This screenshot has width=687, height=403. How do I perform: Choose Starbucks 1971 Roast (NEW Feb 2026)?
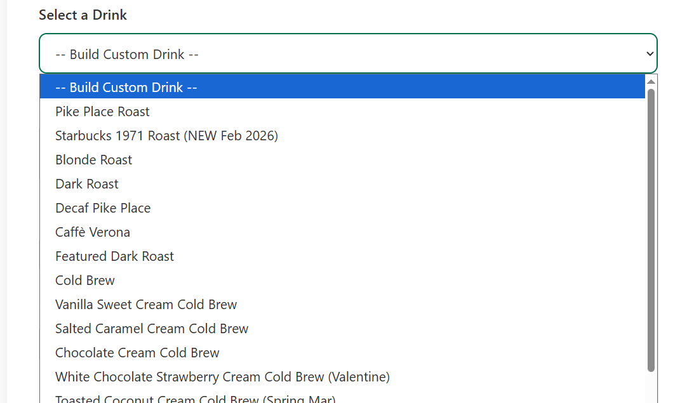click(166, 135)
